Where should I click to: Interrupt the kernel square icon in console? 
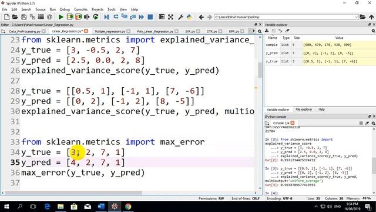click(361, 123)
